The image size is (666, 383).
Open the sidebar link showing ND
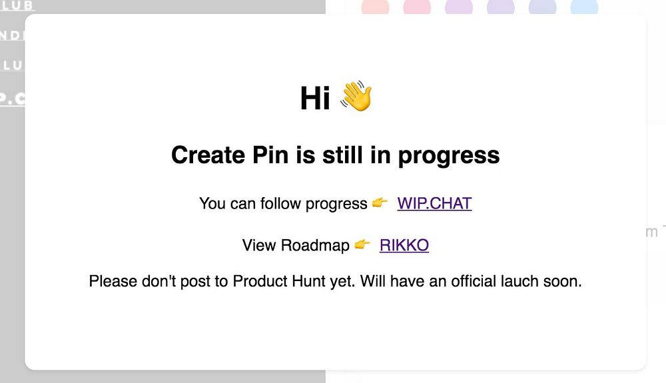(x=12, y=35)
